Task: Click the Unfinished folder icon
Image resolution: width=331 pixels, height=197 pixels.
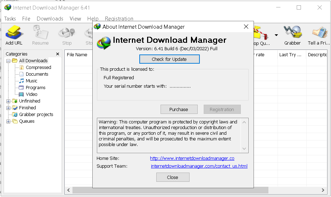Action: 15,101
